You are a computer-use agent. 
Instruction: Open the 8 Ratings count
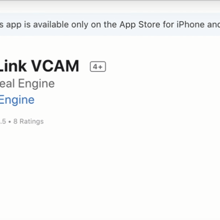[x=28, y=121]
